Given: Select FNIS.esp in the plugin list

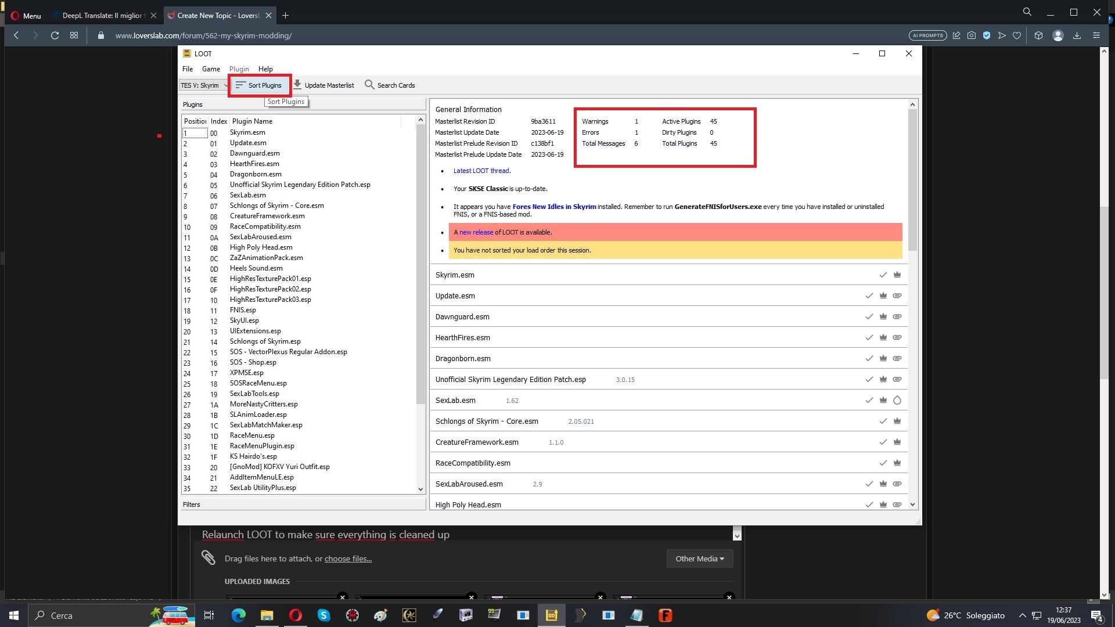Looking at the screenshot, I should 243,310.
